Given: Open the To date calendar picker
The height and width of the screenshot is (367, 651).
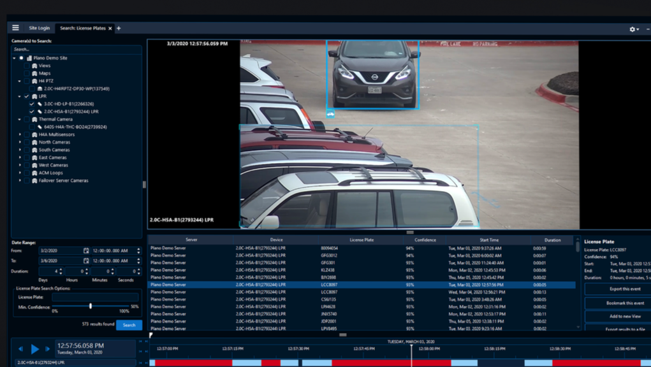Looking at the screenshot, I should coord(86,261).
